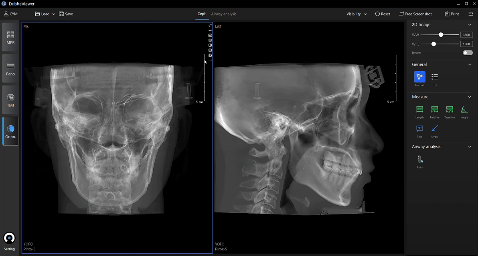Image resolution: width=478 pixels, height=256 pixels.
Task: Open the MPR view module
Action: click(10, 37)
